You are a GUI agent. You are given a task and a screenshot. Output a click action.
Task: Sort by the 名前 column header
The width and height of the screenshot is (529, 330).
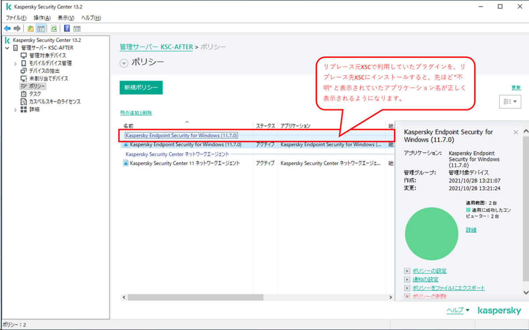coord(186,126)
